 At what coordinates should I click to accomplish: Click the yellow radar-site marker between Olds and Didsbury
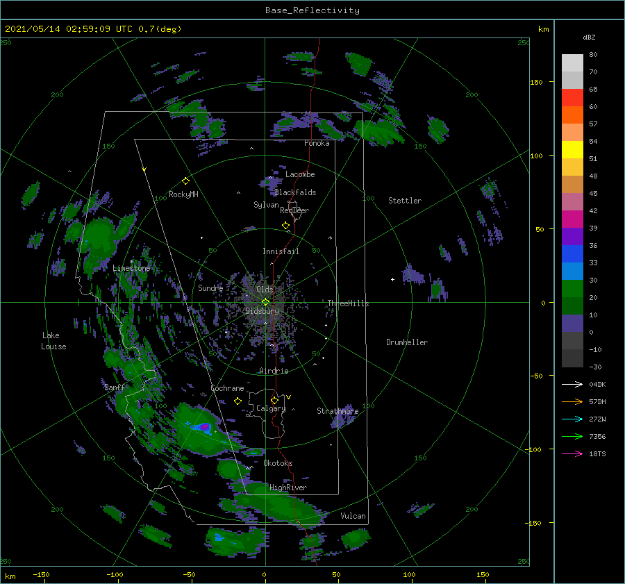(265, 302)
